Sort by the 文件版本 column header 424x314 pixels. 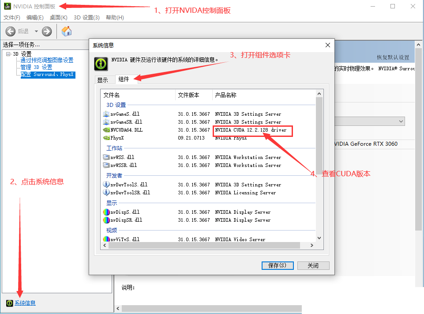pyautogui.click(x=194, y=95)
